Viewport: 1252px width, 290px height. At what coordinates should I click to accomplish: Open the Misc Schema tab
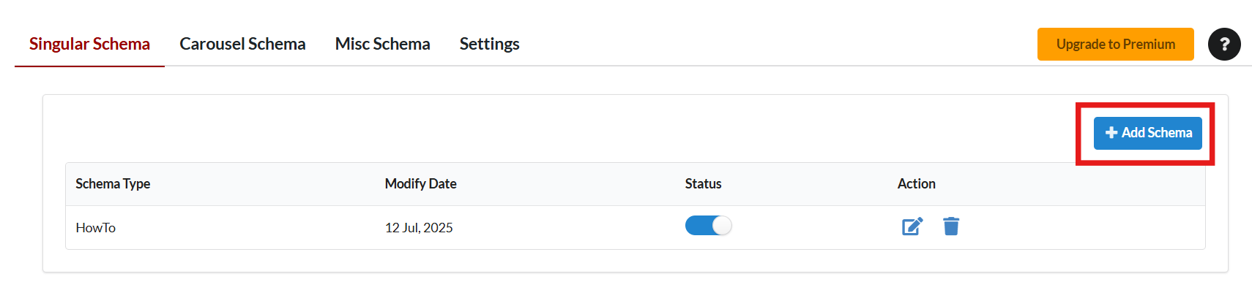point(382,44)
